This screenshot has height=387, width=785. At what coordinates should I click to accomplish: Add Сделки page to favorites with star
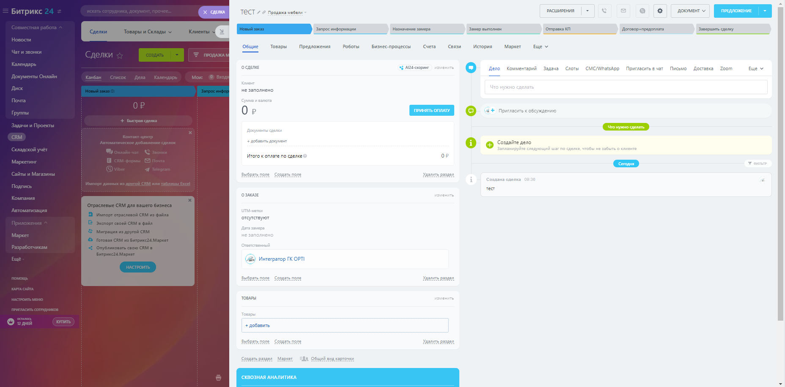click(x=120, y=55)
